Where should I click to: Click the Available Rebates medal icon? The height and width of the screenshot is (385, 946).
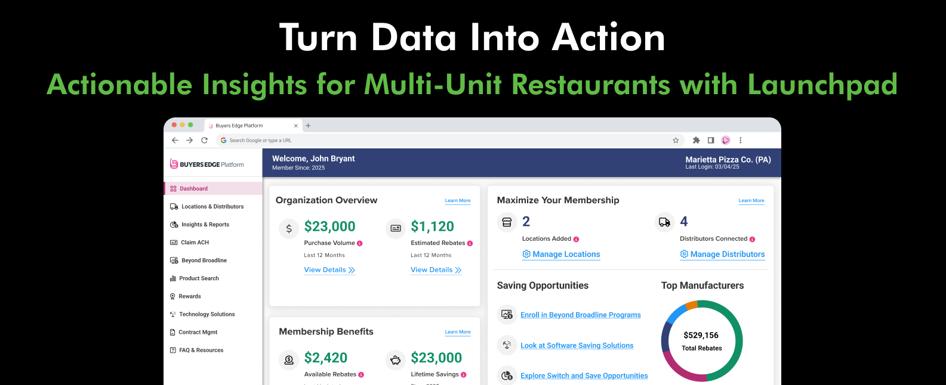tap(289, 360)
